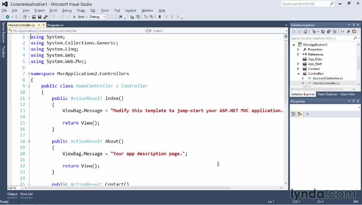Click the editor vertical scrollbar thumb
Screen dimensions: 362x205
click(286, 72)
